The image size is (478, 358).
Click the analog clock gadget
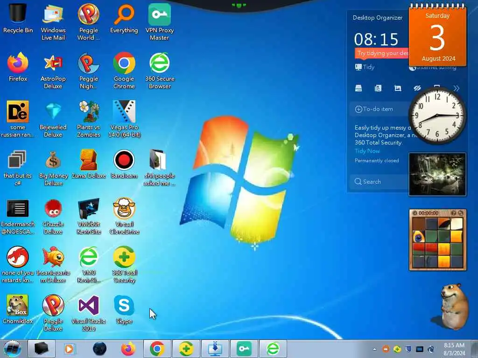[x=437, y=116]
